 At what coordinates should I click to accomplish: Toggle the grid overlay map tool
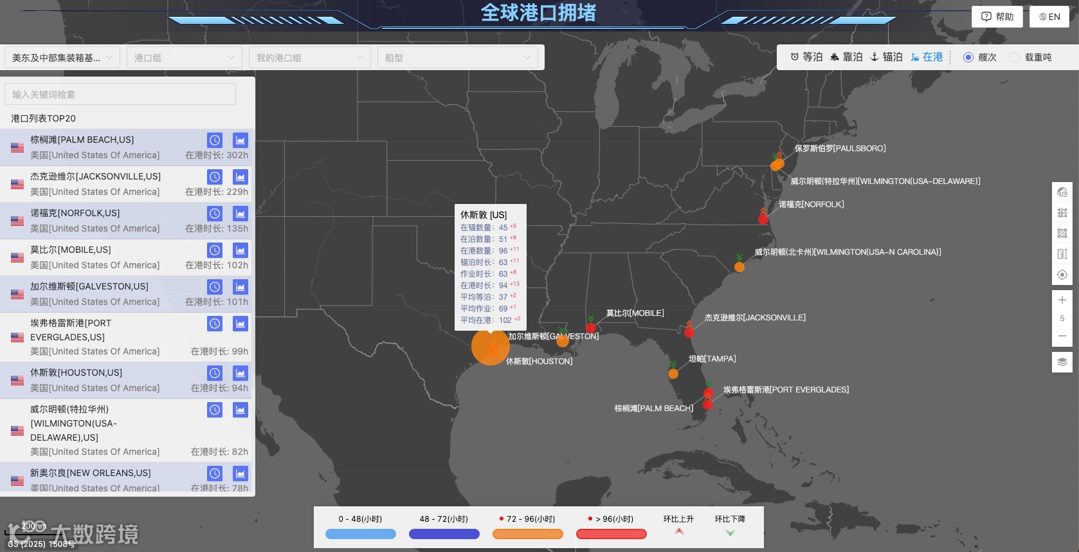tap(1062, 213)
